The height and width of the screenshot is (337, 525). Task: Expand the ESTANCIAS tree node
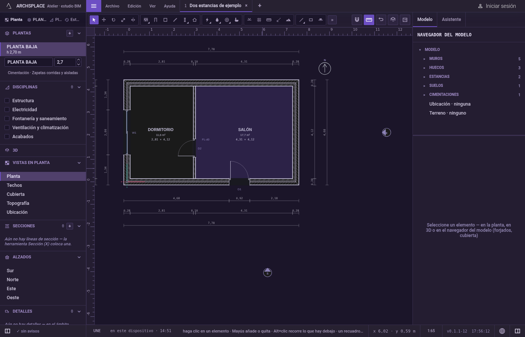click(424, 77)
